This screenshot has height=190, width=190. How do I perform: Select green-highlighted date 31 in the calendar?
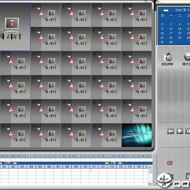point(171,42)
